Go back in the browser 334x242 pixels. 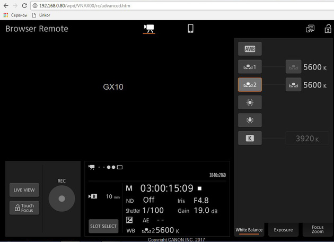click(x=6, y=5)
